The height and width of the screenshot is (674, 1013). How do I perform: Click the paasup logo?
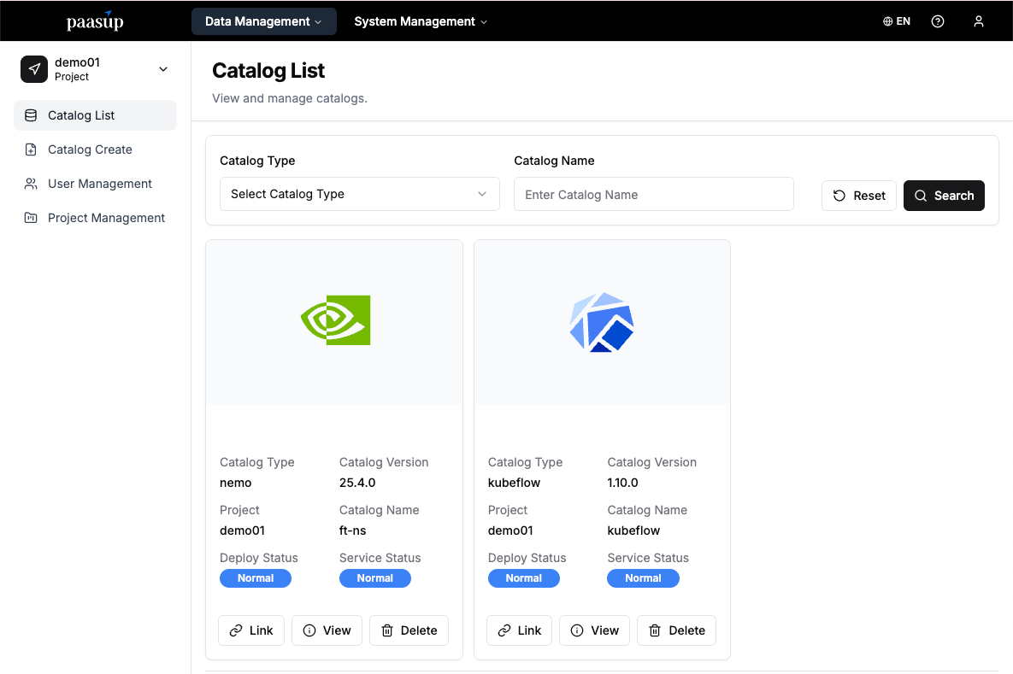[95, 21]
